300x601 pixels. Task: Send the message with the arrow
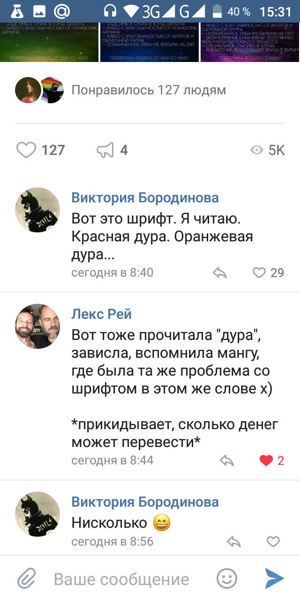click(274, 579)
